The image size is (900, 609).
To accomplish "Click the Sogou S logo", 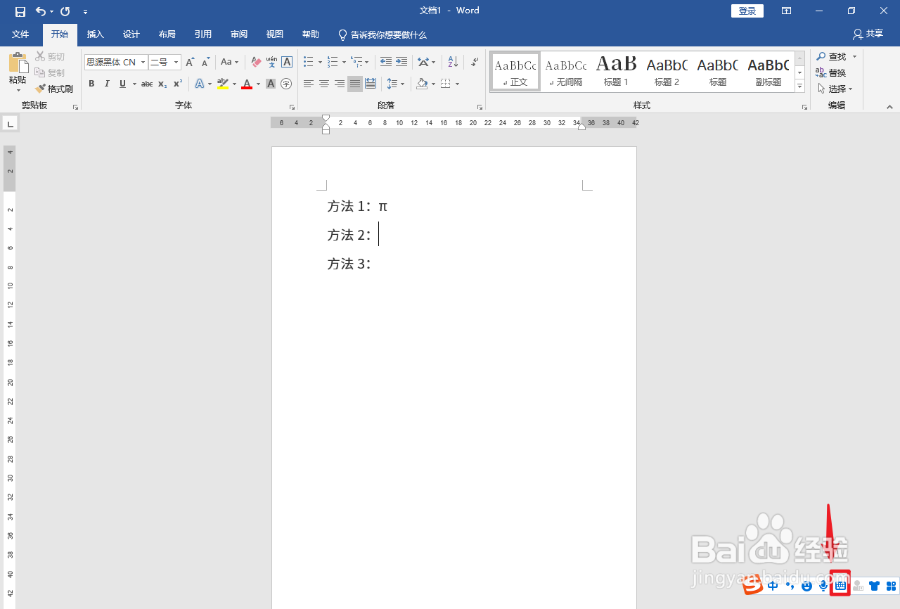I will (754, 584).
